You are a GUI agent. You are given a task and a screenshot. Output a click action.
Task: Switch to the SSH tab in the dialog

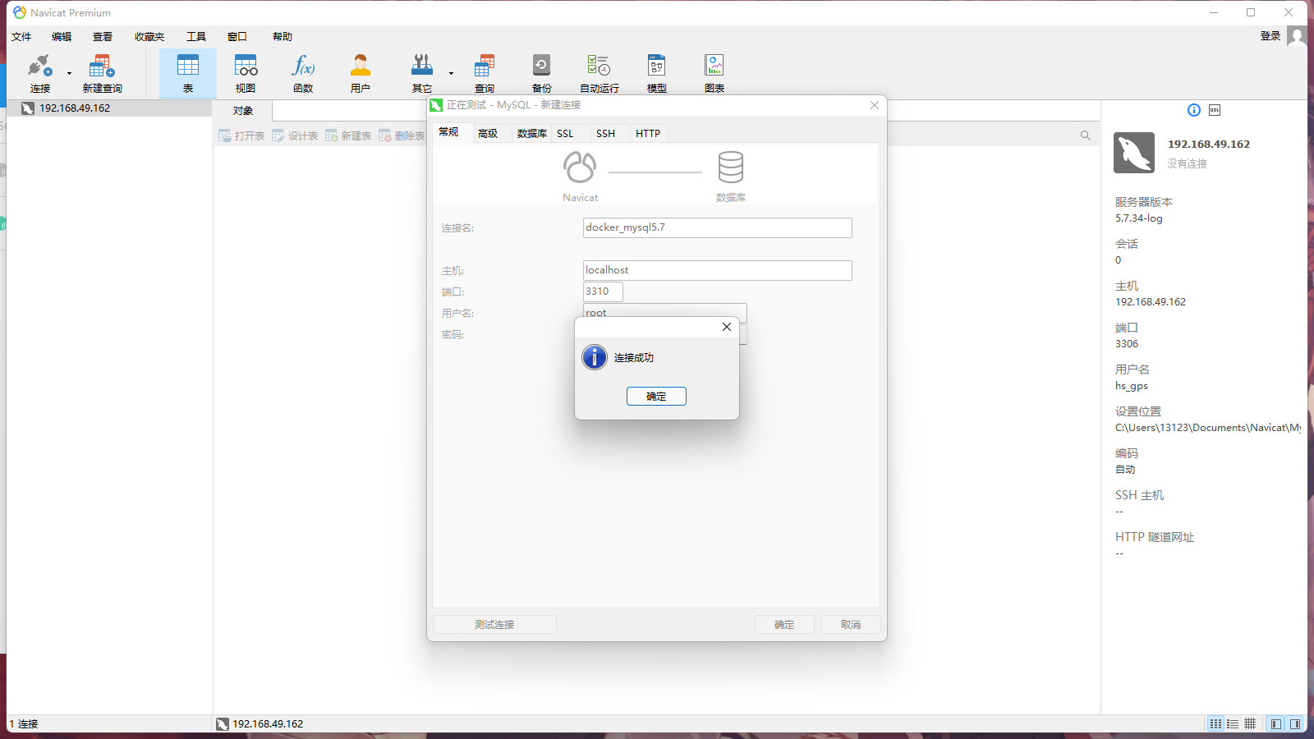click(x=605, y=134)
